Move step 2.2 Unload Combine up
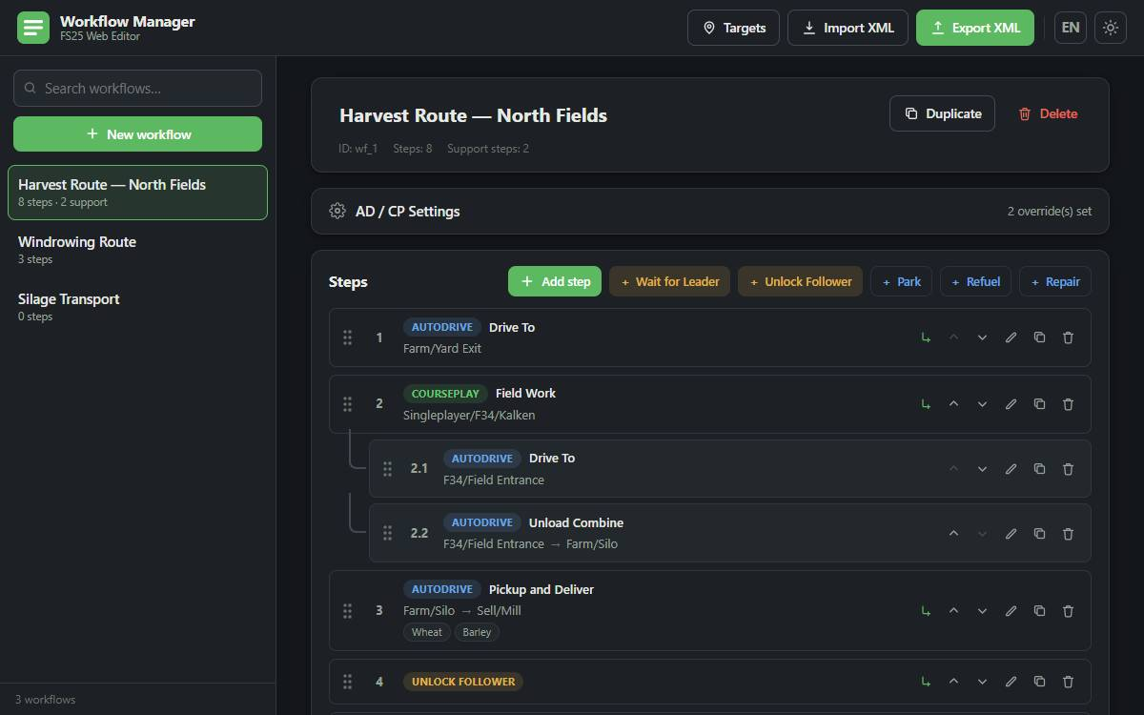The height and width of the screenshot is (715, 1144). coord(953,533)
